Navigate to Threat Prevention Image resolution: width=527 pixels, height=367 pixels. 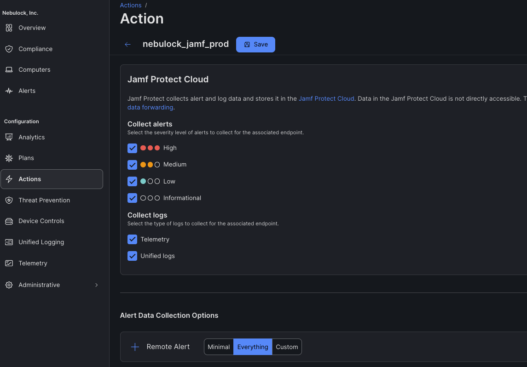click(x=44, y=201)
